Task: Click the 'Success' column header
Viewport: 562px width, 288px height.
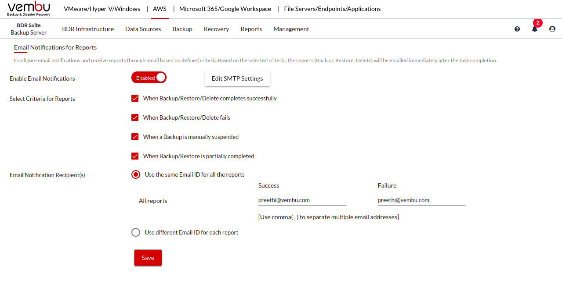Action: pos(269,185)
